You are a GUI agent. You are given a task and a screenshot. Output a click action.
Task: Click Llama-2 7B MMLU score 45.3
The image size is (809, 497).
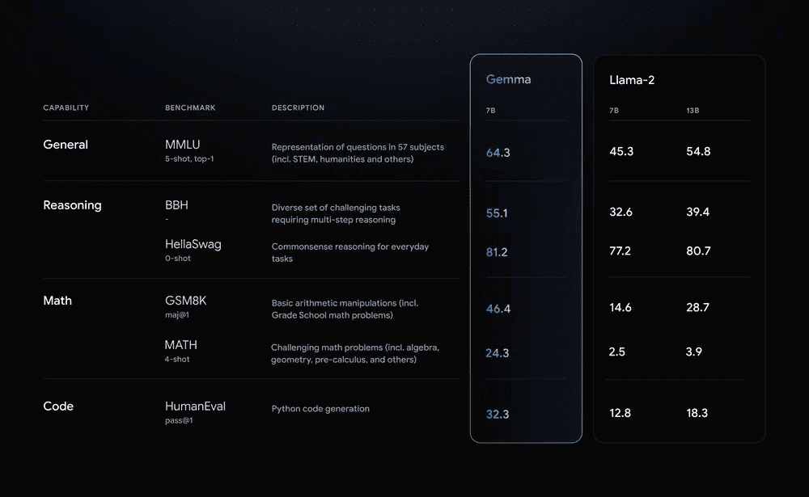click(621, 152)
